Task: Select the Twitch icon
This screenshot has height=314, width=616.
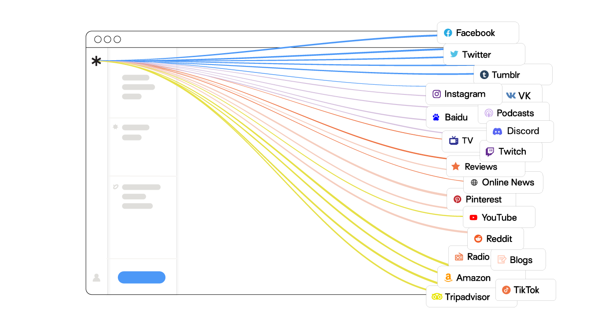Action: [489, 152]
